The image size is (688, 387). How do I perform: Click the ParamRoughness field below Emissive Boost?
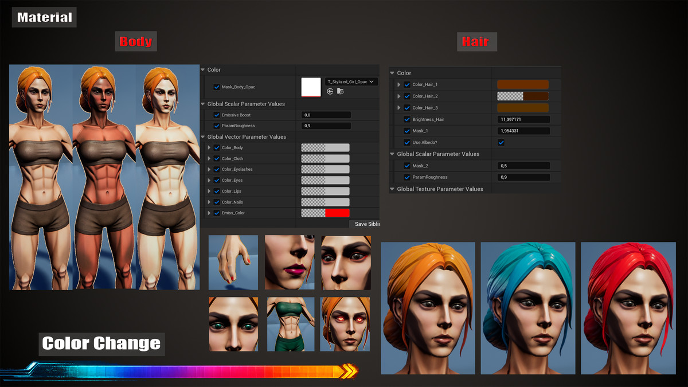[326, 126]
